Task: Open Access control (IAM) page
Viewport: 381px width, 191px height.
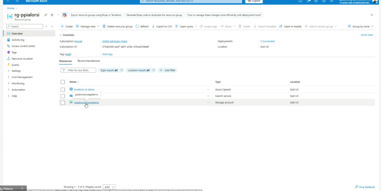Action: (23, 46)
